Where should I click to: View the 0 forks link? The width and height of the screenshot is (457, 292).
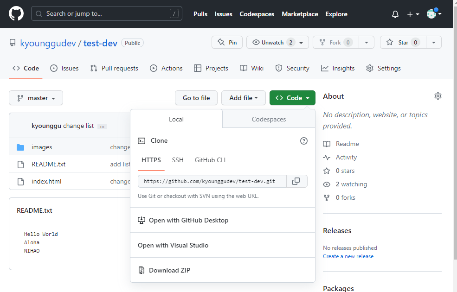click(339, 197)
